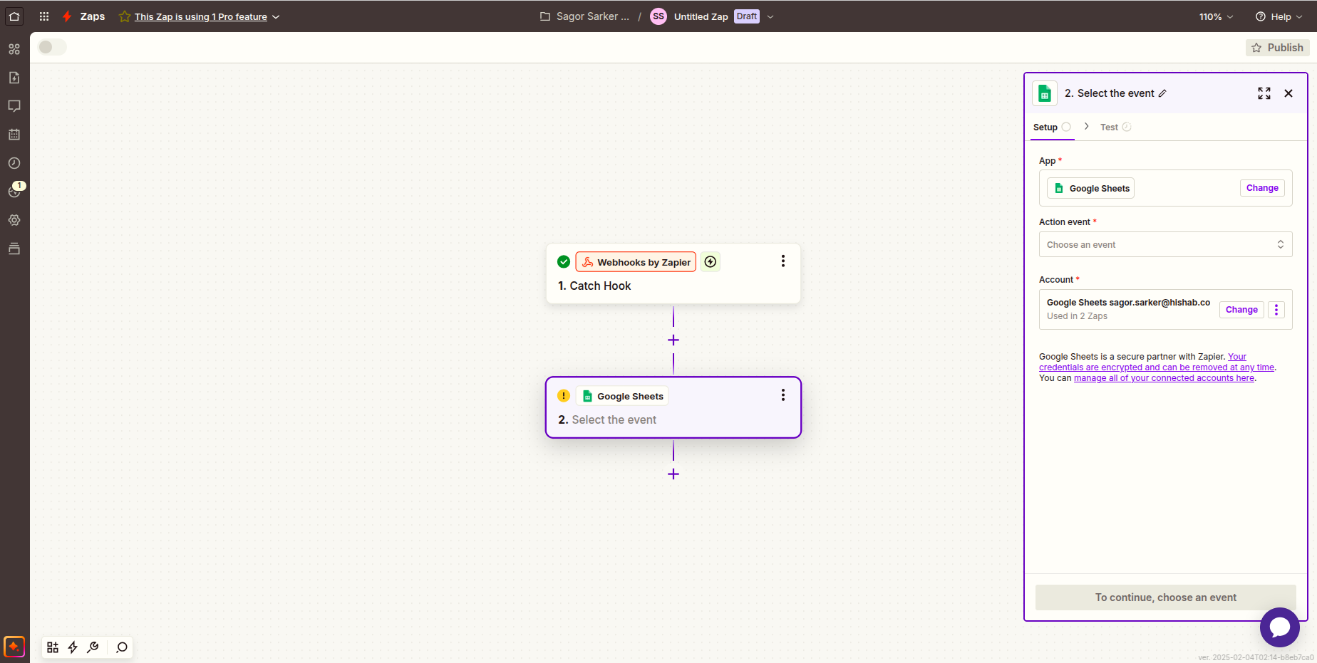Switch to the Test tab
The width and height of the screenshot is (1317, 663).
click(x=1115, y=127)
